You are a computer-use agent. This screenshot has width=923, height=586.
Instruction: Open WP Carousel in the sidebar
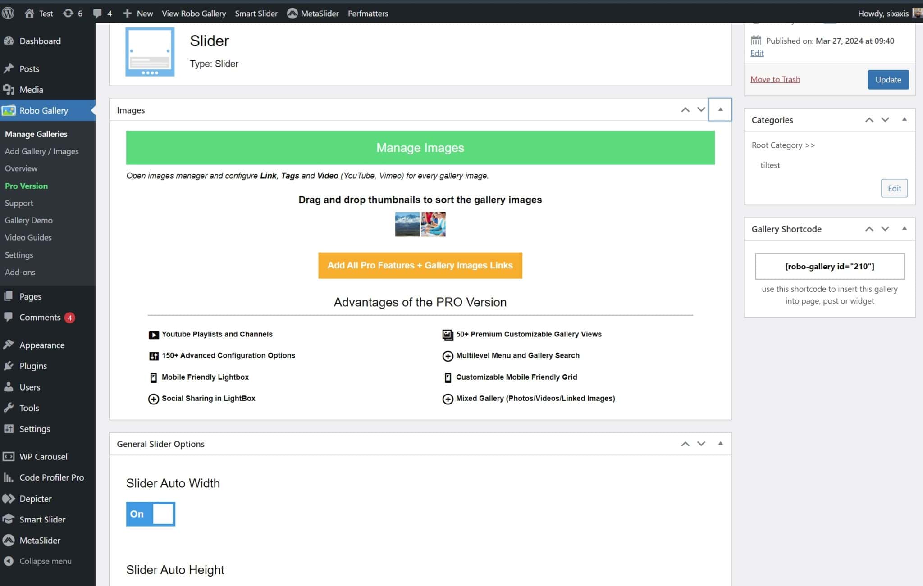point(43,456)
